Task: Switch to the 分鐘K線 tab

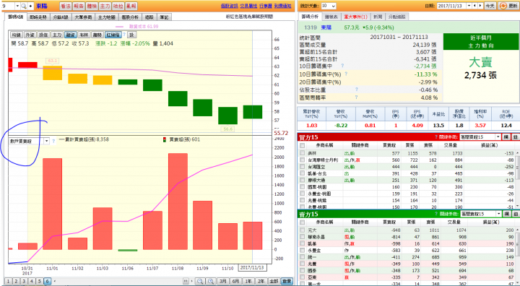Action: 61,17
